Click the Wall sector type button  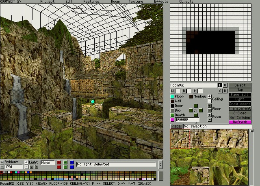[172, 101]
